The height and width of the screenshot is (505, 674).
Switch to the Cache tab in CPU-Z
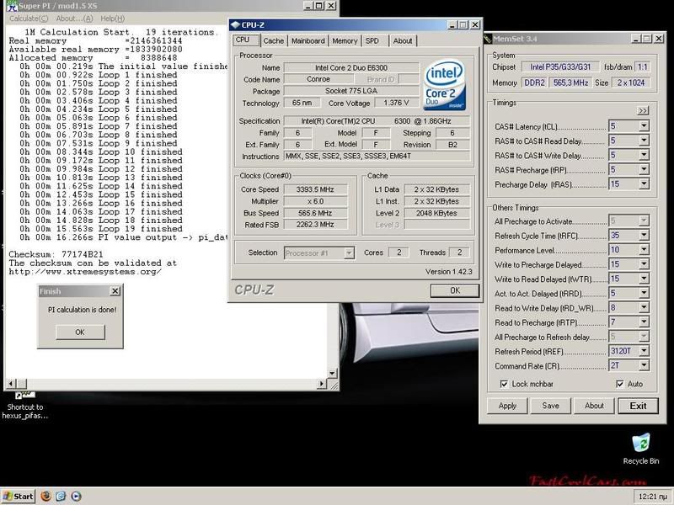(x=273, y=40)
